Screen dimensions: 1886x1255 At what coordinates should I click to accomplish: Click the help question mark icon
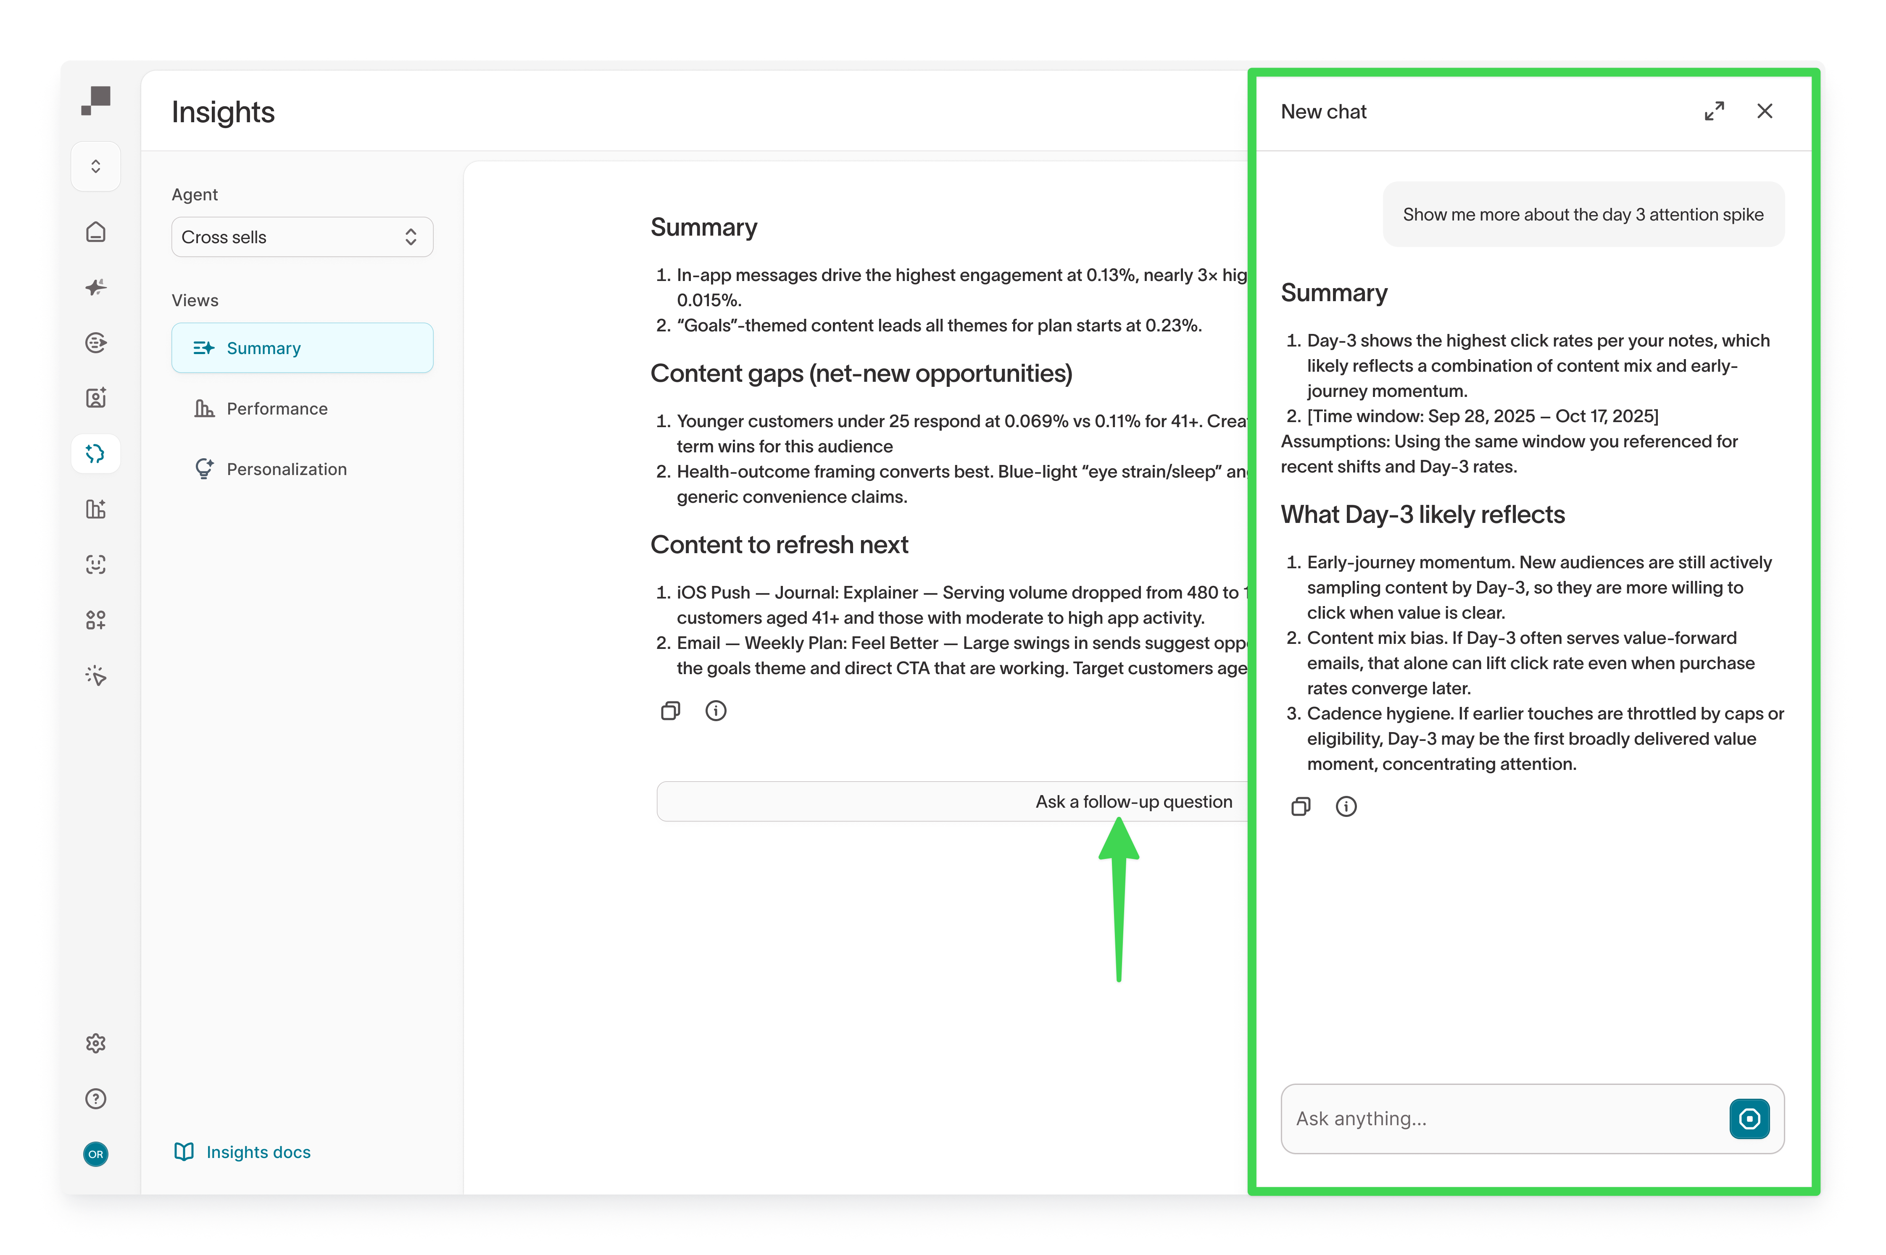click(x=95, y=1099)
